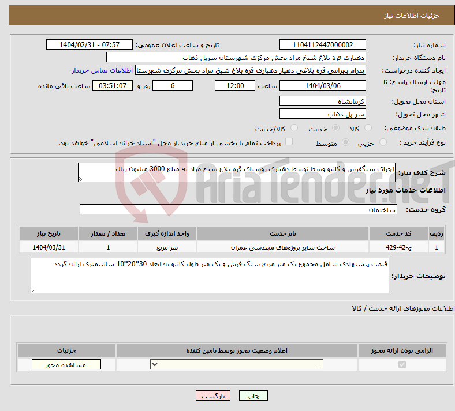Click the چاپ print button

point(253,395)
